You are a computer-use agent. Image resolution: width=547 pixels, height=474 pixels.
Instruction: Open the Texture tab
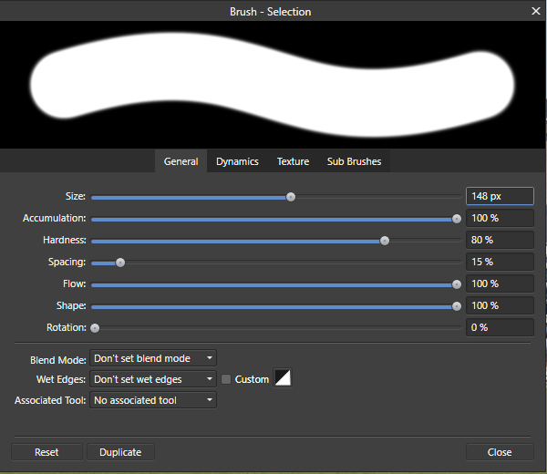[x=293, y=161]
